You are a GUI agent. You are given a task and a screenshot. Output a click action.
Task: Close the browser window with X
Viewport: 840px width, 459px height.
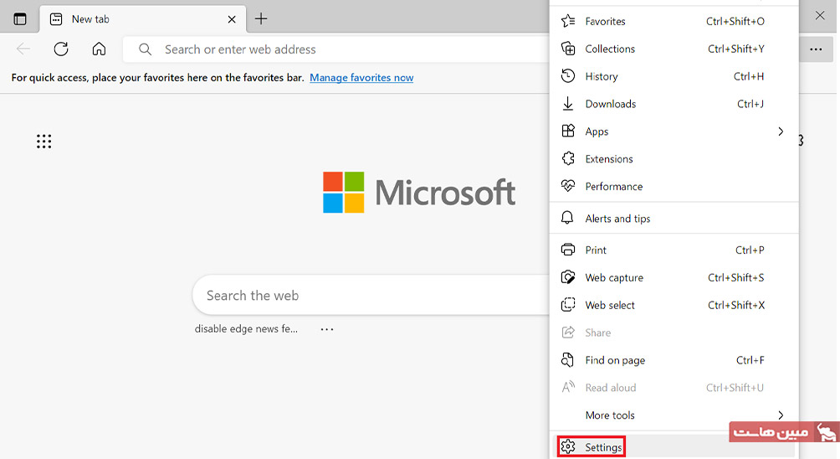(x=820, y=16)
